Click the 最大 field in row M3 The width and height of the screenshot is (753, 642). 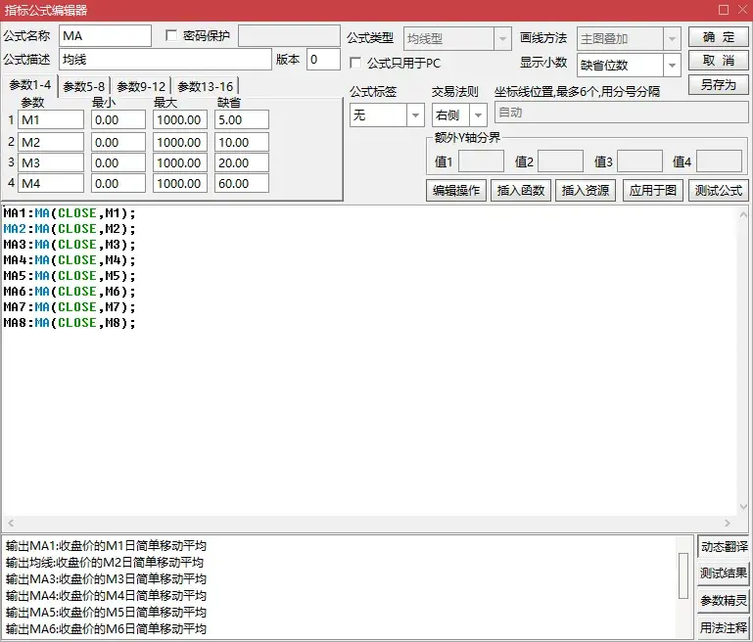point(180,163)
